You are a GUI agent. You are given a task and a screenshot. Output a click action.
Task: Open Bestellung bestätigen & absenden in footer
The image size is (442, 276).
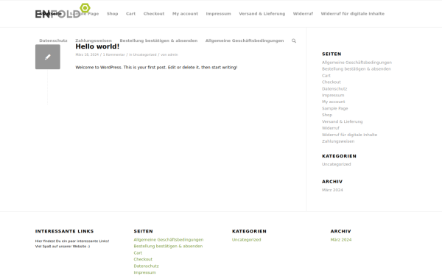168,246
